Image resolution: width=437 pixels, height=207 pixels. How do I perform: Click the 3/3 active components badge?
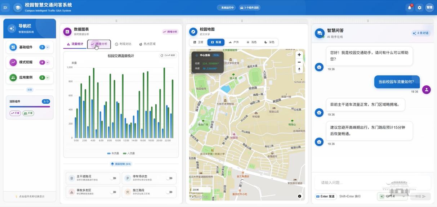46,102
